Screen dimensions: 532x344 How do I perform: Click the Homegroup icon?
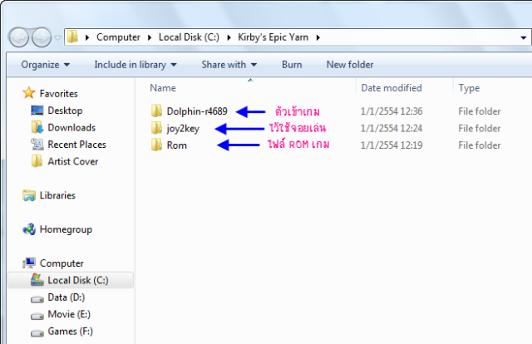tap(29, 229)
